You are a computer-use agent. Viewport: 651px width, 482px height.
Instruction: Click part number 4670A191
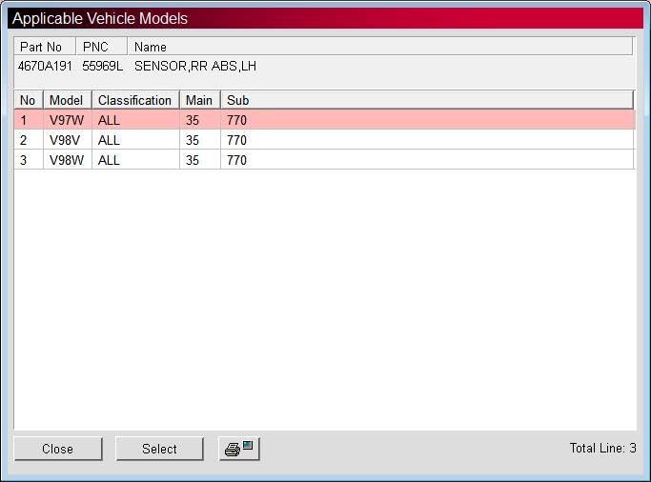pyautogui.click(x=45, y=66)
